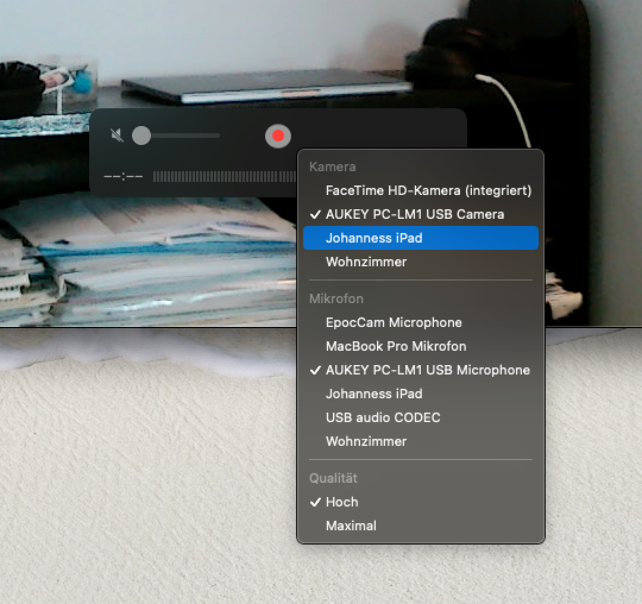The image size is (642, 604).
Task: Choose Wohnzimmer under Mikrofon
Action: 420,441
